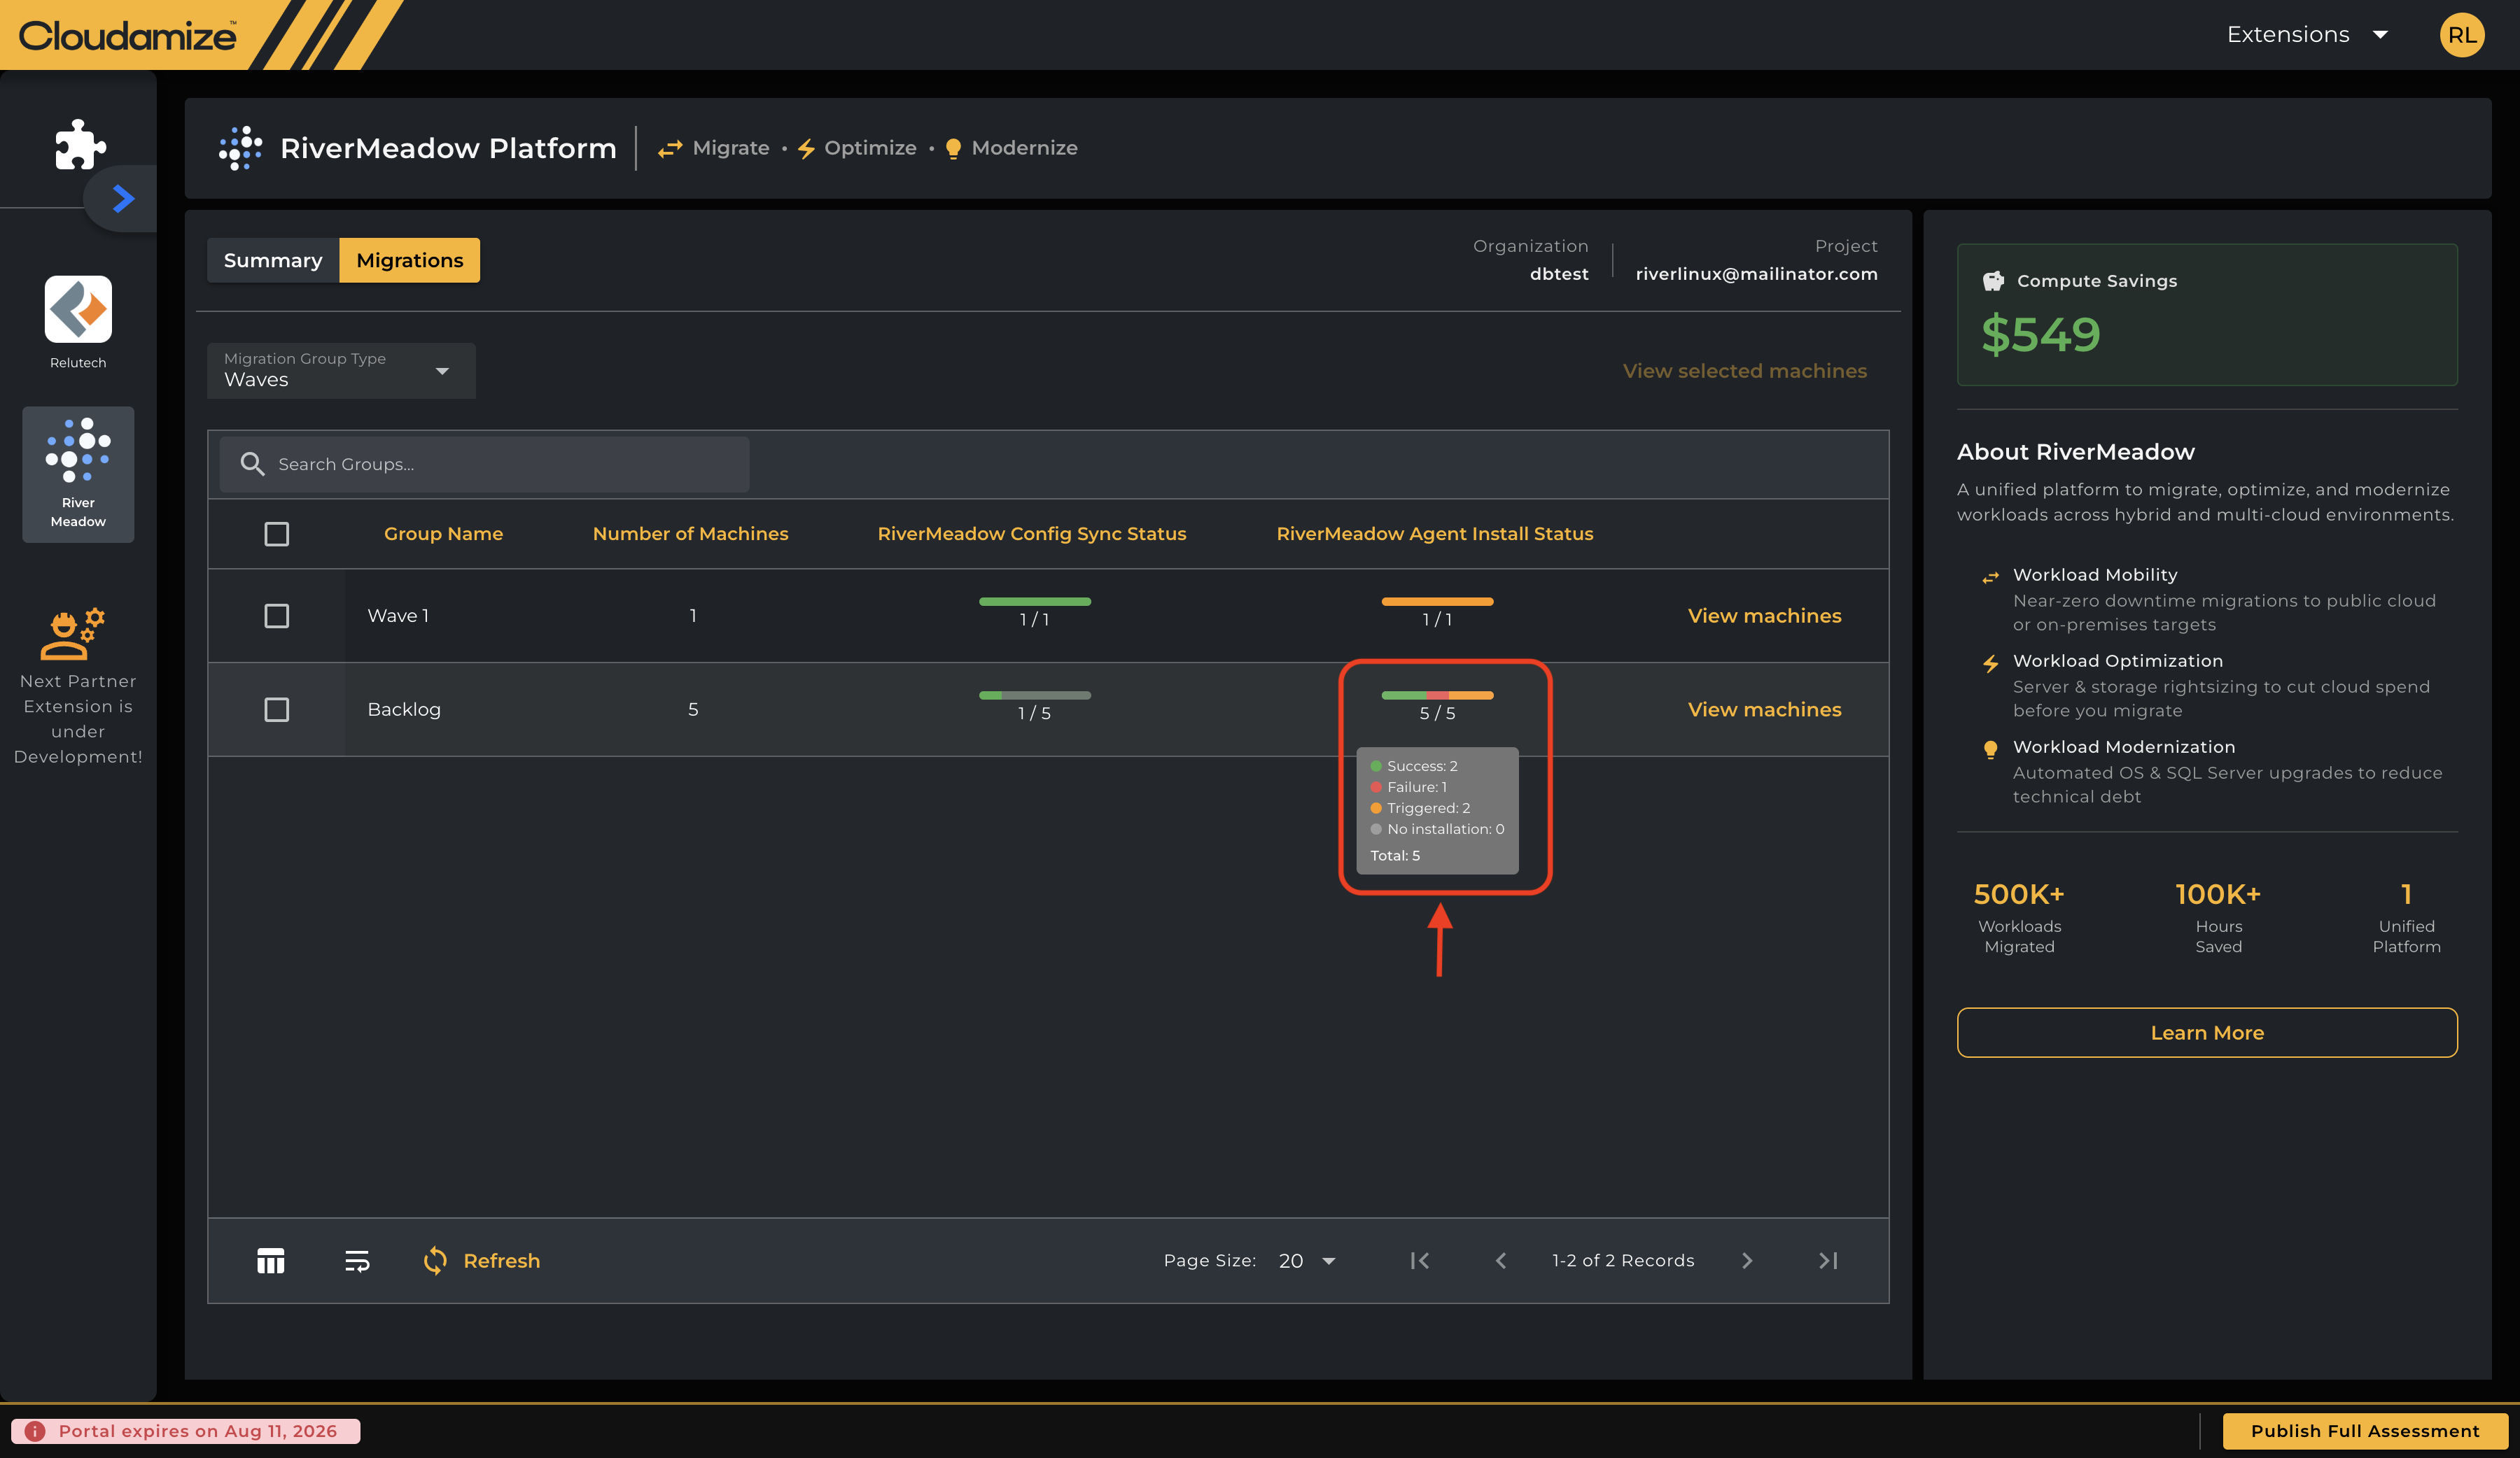Click the under-development worker icon

coord(73,634)
